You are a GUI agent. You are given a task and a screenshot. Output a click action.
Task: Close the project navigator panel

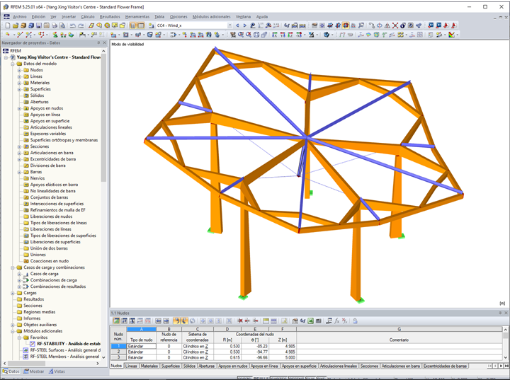(104, 43)
